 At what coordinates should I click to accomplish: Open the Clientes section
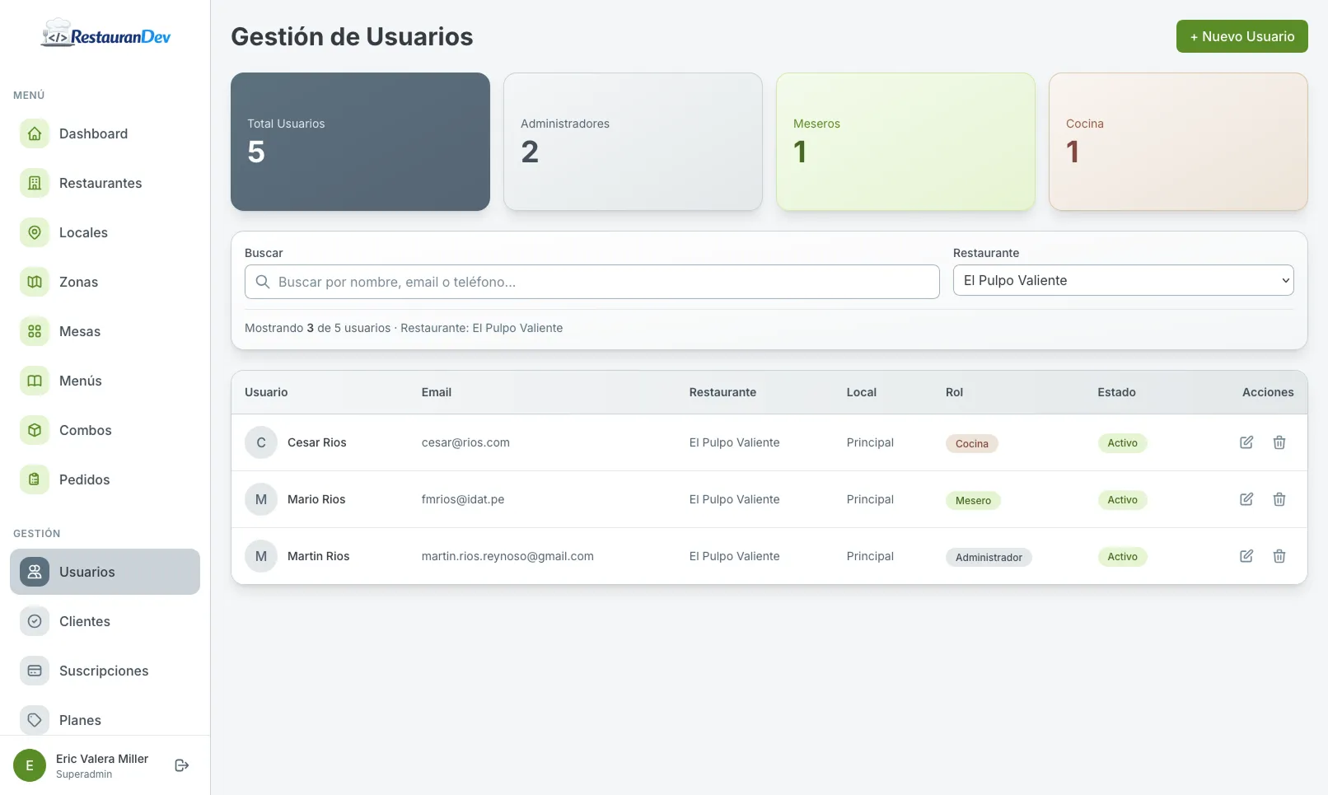tap(105, 621)
